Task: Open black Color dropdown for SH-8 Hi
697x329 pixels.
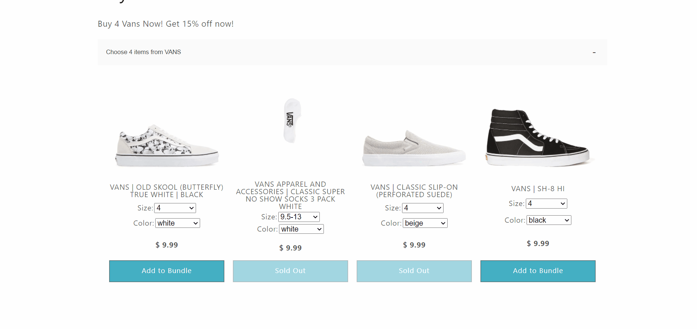Action: 549,220
